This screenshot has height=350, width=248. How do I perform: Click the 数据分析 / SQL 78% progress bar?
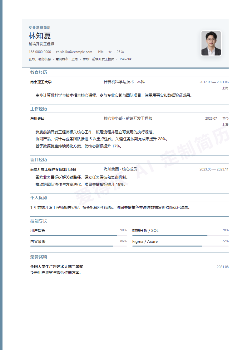(181, 236)
